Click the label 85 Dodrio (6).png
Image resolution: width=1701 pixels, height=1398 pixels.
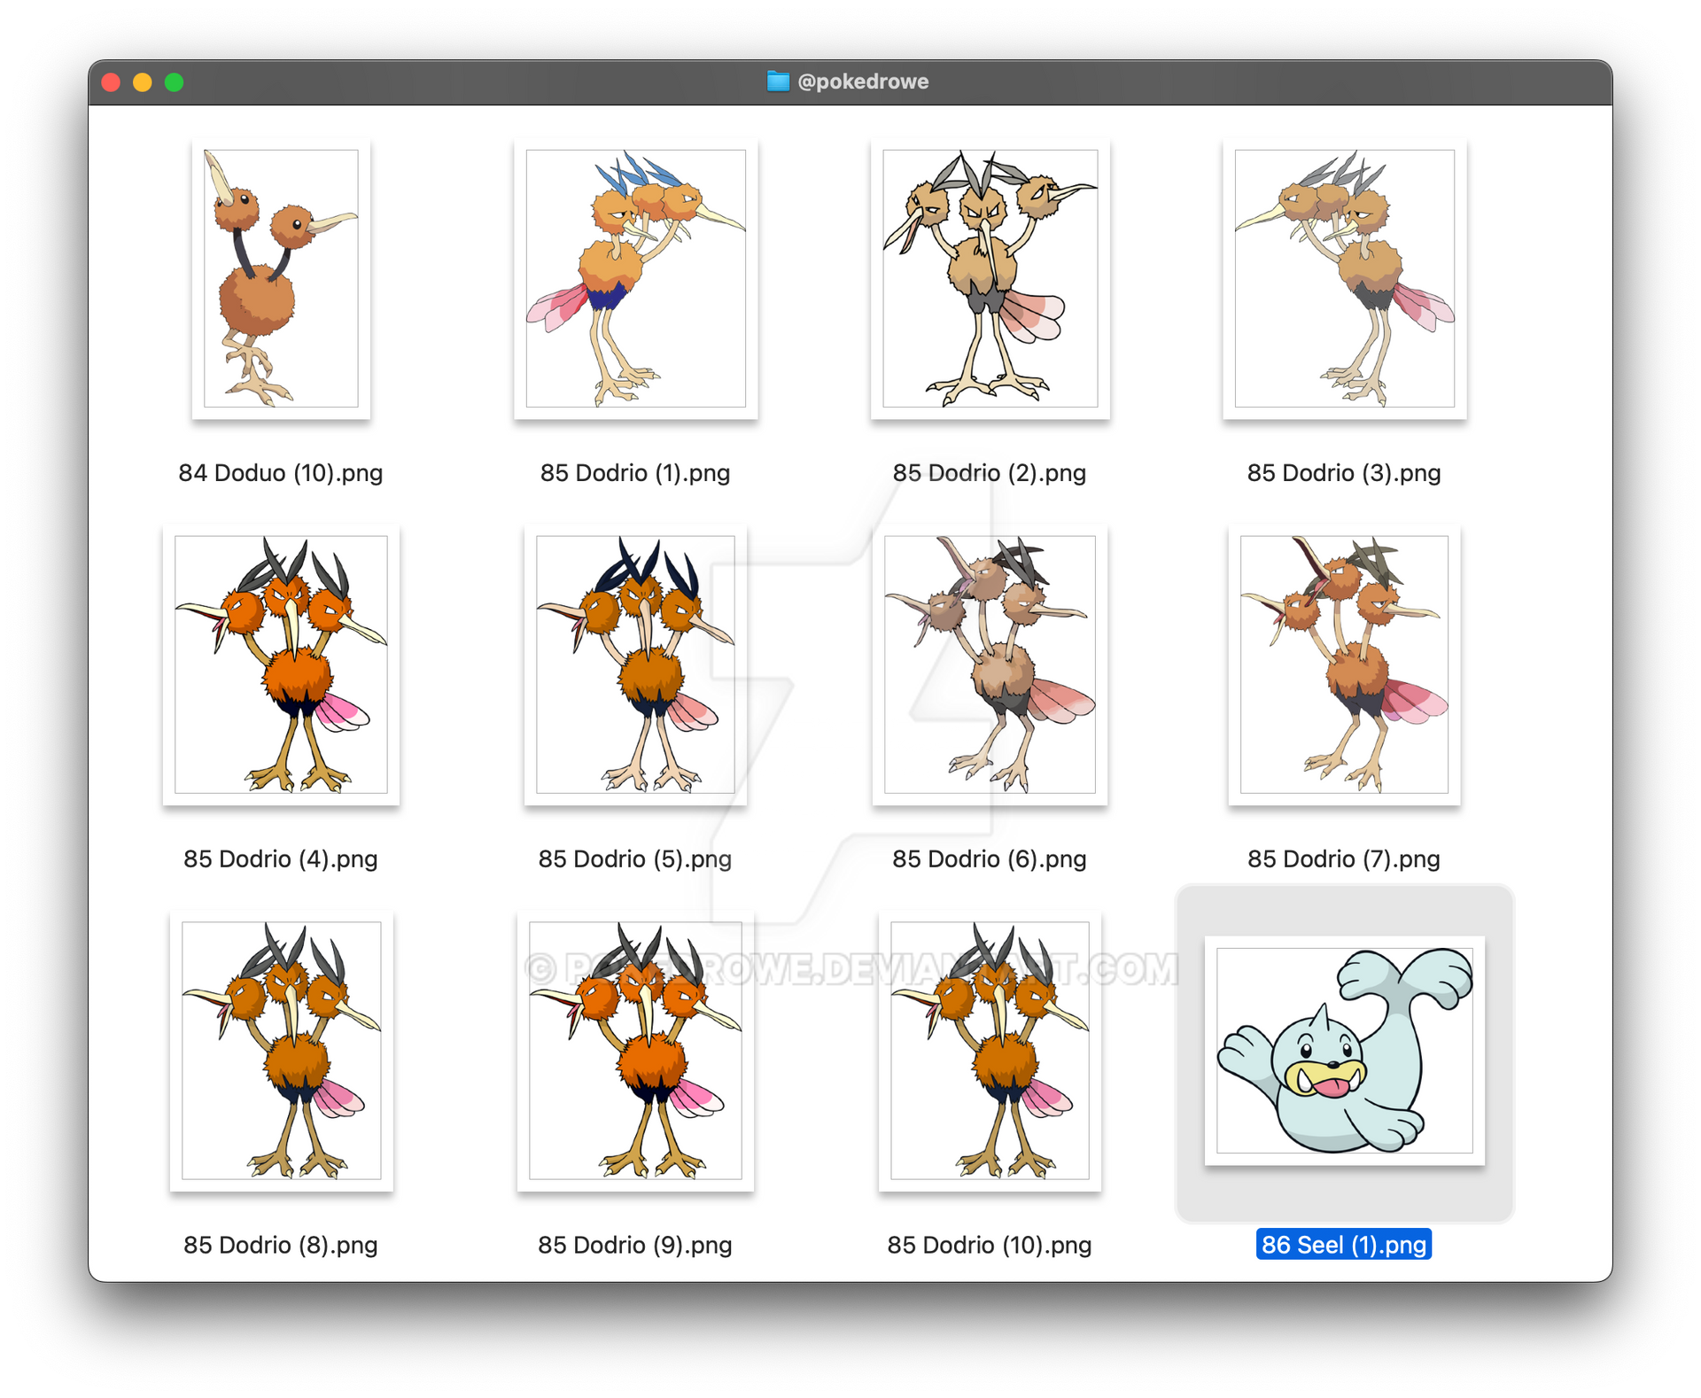pyautogui.click(x=990, y=858)
